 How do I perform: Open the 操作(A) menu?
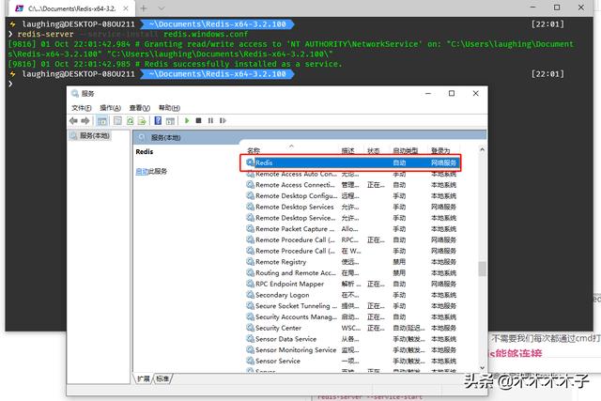pyautogui.click(x=111, y=108)
